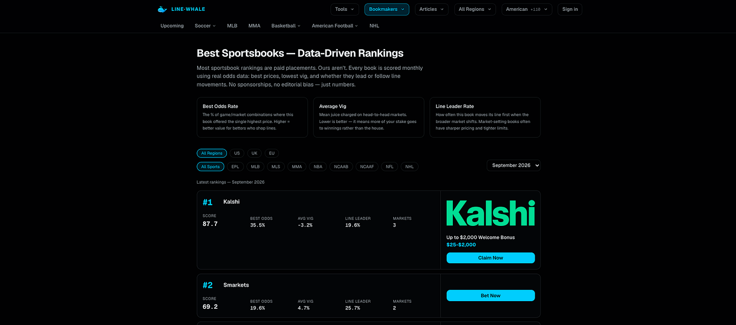Click the Smarkets bookmaker name
The width and height of the screenshot is (736, 325).
point(236,285)
